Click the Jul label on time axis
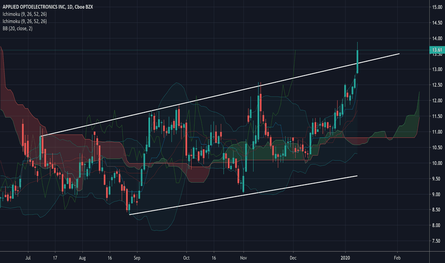445x263 pixels. [28, 258]
